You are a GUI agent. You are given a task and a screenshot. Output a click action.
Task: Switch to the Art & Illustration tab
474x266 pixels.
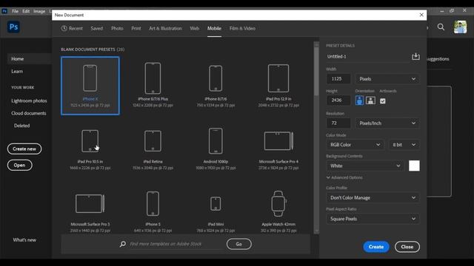coord(165,28)
